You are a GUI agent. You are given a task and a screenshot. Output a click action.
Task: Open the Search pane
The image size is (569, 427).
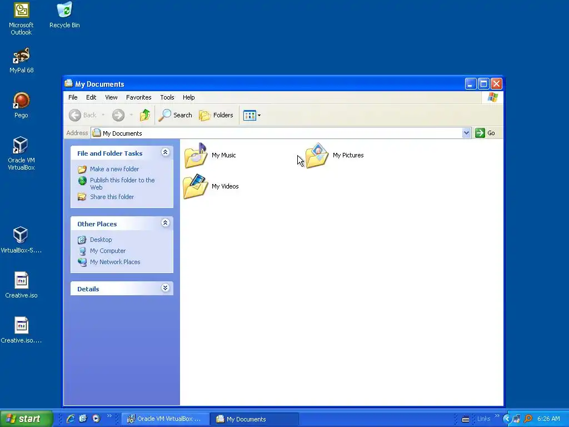(175, 115)
